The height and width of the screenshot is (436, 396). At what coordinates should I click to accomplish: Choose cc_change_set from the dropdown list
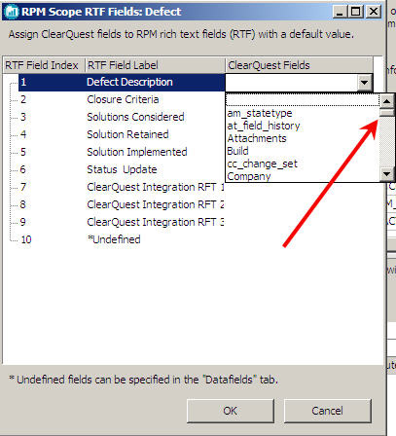click(303, 163)
